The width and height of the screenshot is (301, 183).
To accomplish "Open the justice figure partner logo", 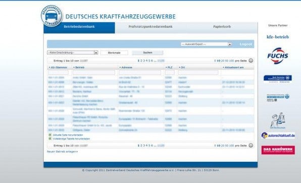I will [x=278, y=120].
